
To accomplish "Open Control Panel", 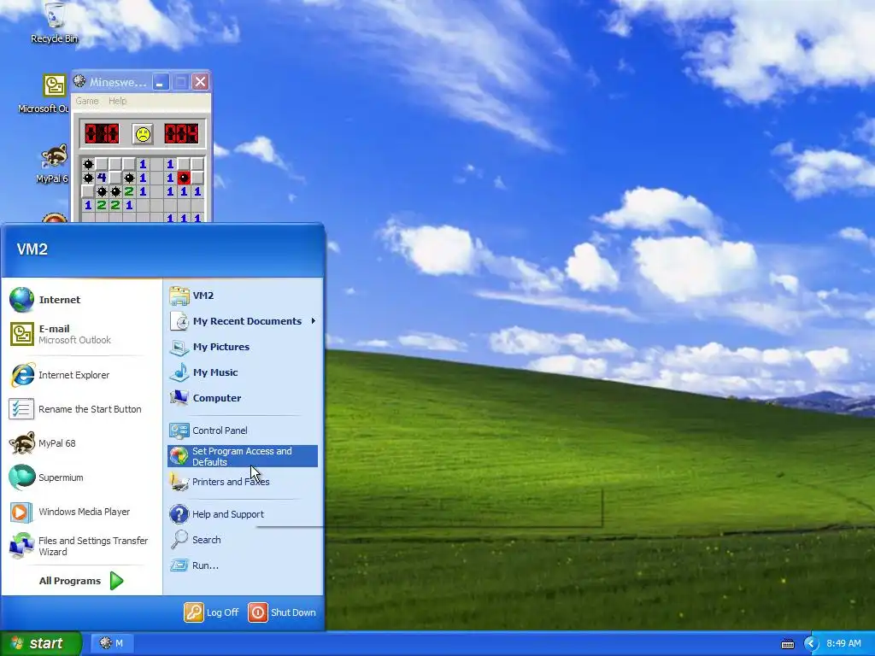I will click(243, 430).
